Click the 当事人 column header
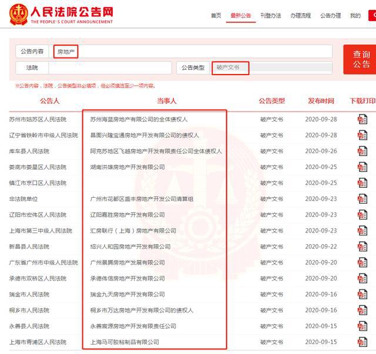Image resolution: width=376 pixels, height=354 pixels. click(167, 100)
